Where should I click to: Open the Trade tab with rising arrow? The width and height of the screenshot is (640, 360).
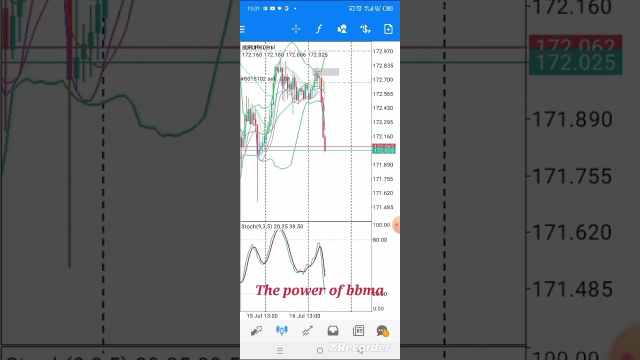pos(307,330)
